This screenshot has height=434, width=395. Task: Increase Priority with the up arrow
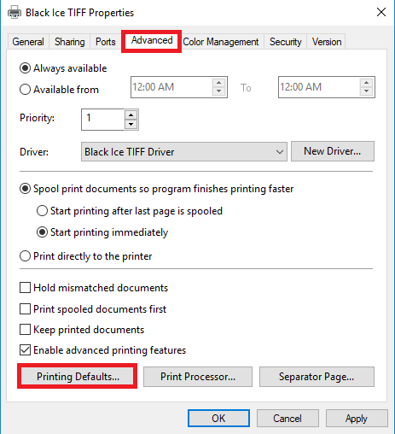pos(131,115)
